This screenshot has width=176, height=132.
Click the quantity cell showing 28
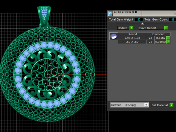(150, 38)
